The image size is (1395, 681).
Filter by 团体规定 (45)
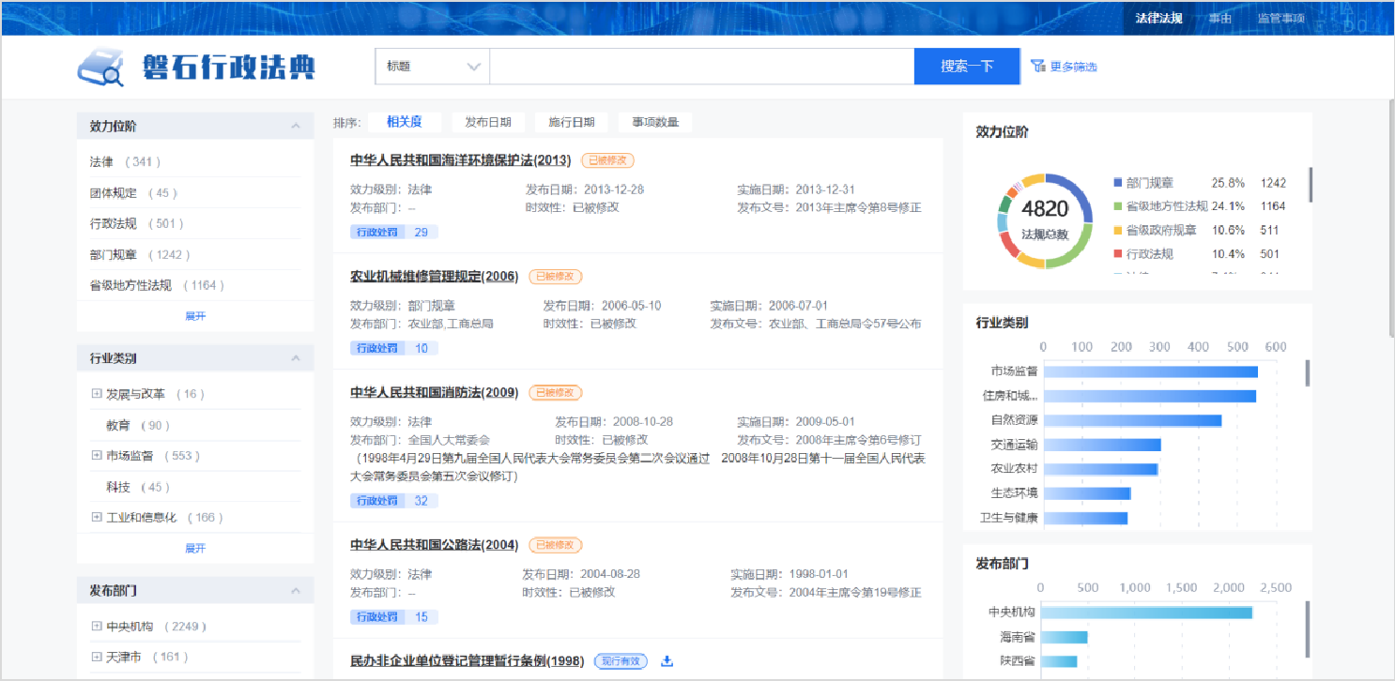coord(134,193)
